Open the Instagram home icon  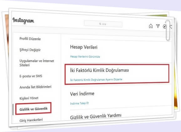point(151,26)
